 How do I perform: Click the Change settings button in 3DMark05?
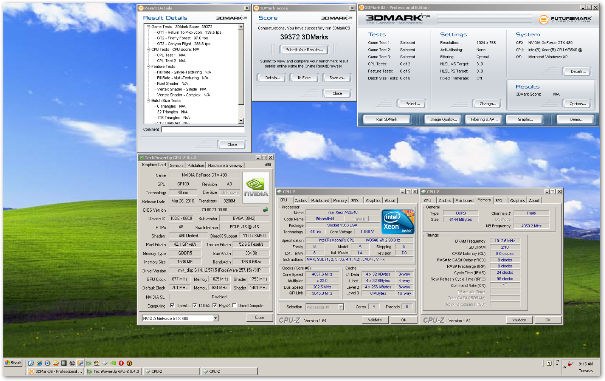488,104
